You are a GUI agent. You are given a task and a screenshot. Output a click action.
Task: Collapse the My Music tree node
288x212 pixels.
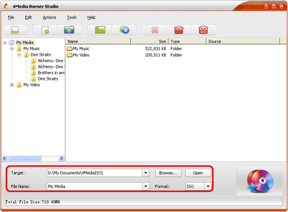click(12, 49)
